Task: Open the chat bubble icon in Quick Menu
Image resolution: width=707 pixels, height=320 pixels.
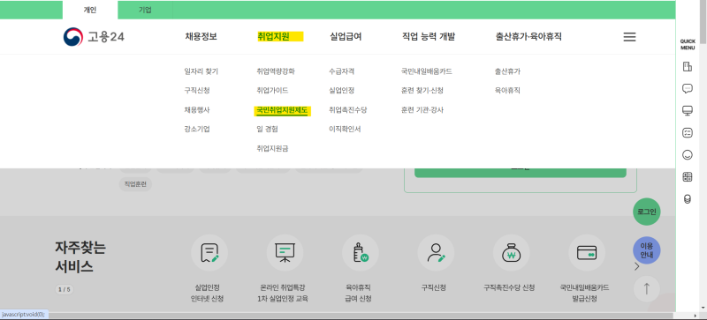Action: 688,89
